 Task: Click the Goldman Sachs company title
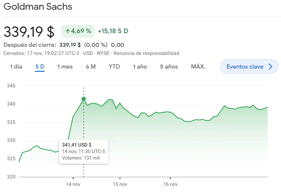(37, 6)
